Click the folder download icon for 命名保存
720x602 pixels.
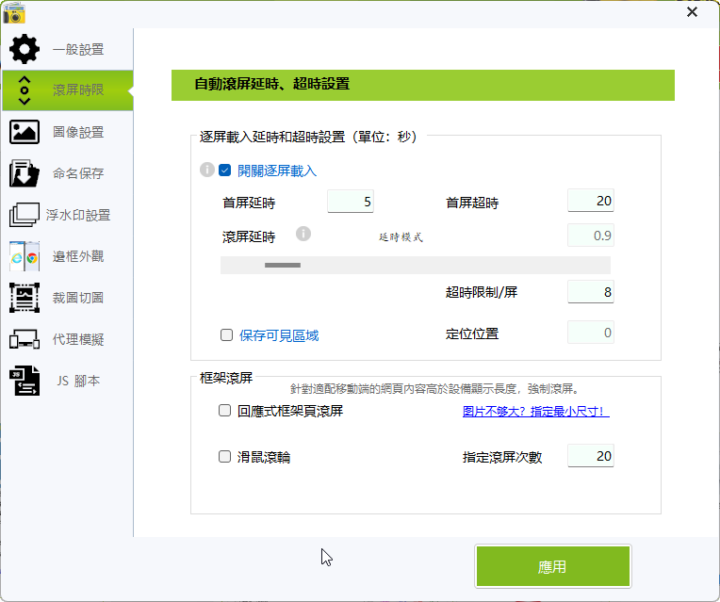click(25, 173)
